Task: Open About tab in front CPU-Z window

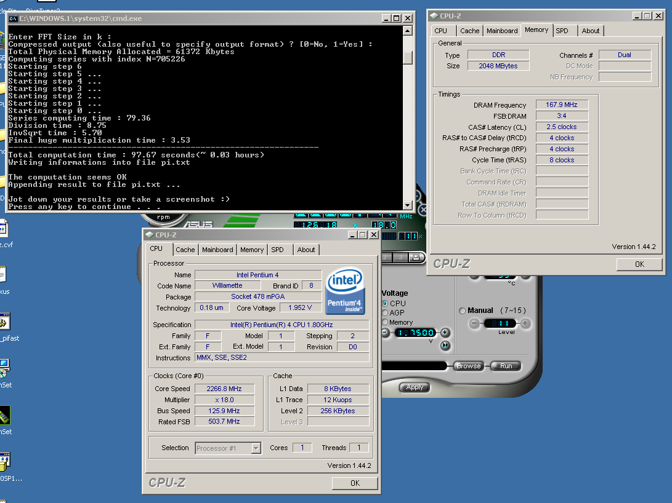Action: point(306,250)
